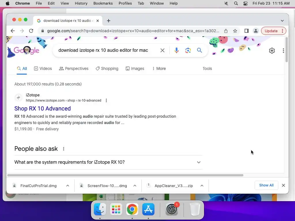This screenshot has width=295, height=221.
Task: Open the Chrome side panel icon
Action: [247, 31]
